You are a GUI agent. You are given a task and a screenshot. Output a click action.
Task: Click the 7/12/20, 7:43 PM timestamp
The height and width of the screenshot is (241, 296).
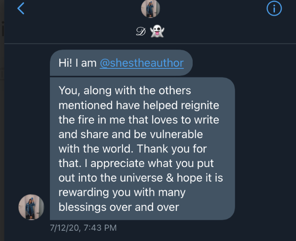click(x=83, y=227)
